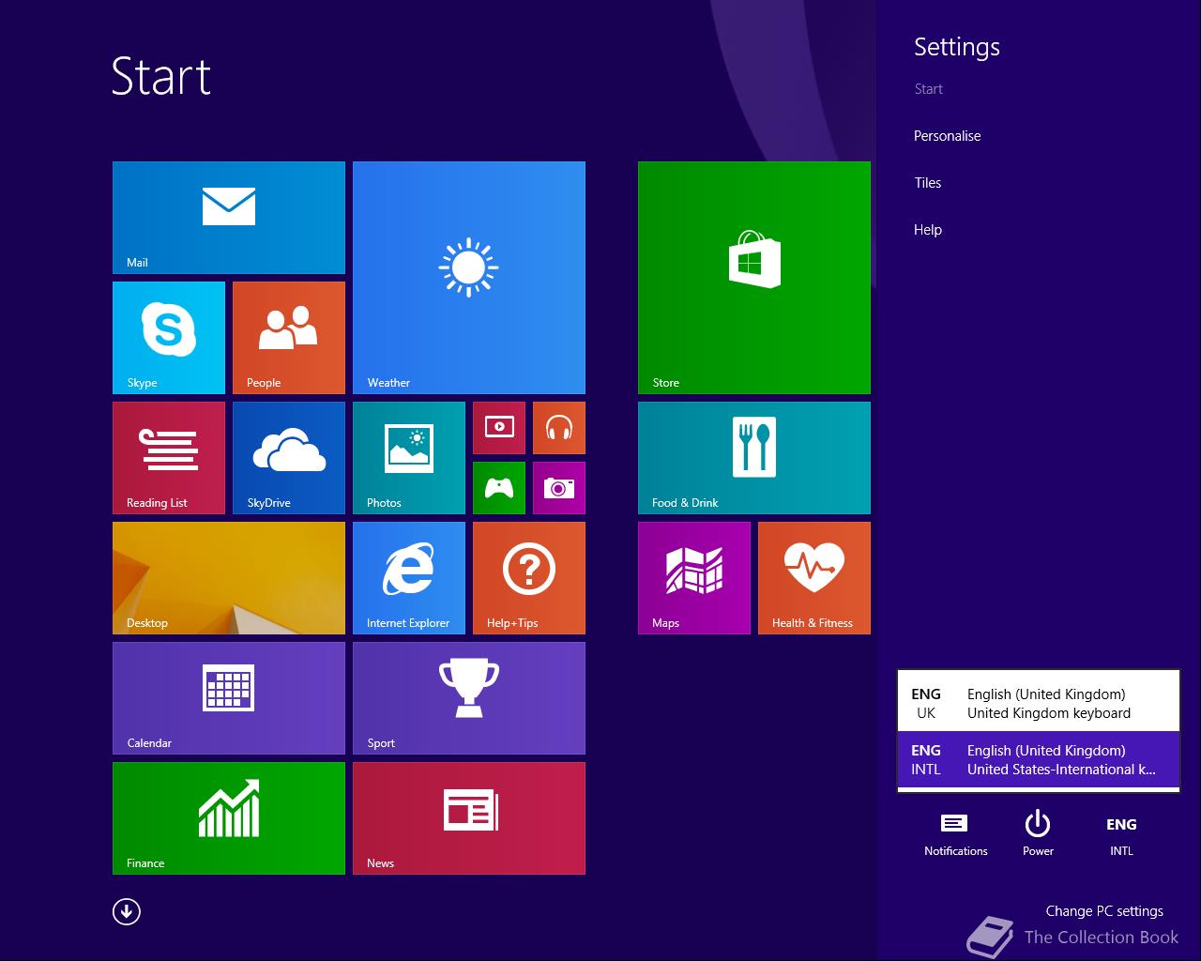This screenshot has width=1201, height=961.
Task: Open the News tile
Action: pyautogui.click(x=469, y=818)
